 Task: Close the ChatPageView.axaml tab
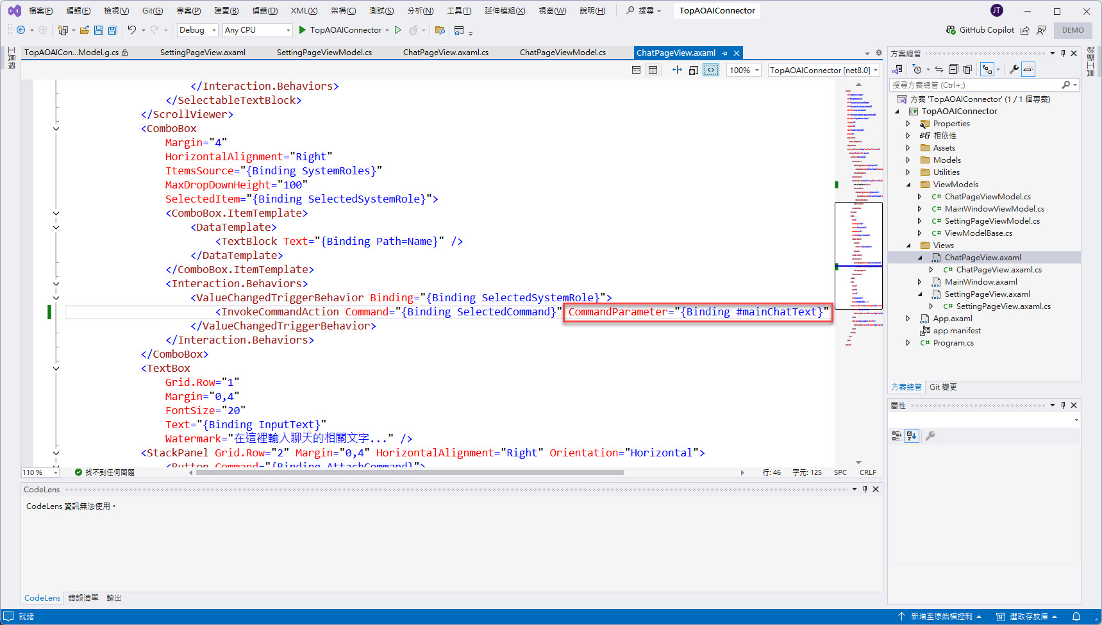coord(737,53)
